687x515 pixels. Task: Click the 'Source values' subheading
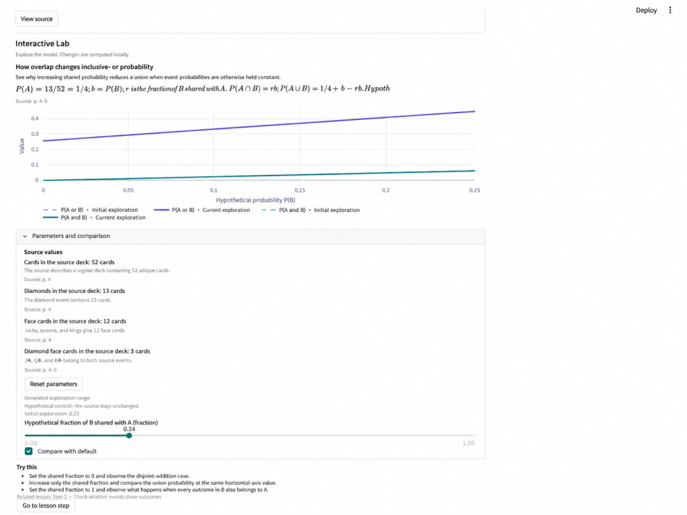44,252
